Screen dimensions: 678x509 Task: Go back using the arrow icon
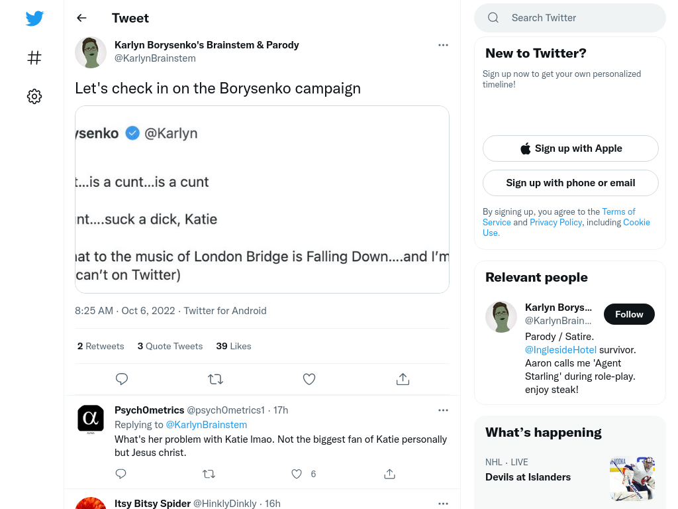81,18
